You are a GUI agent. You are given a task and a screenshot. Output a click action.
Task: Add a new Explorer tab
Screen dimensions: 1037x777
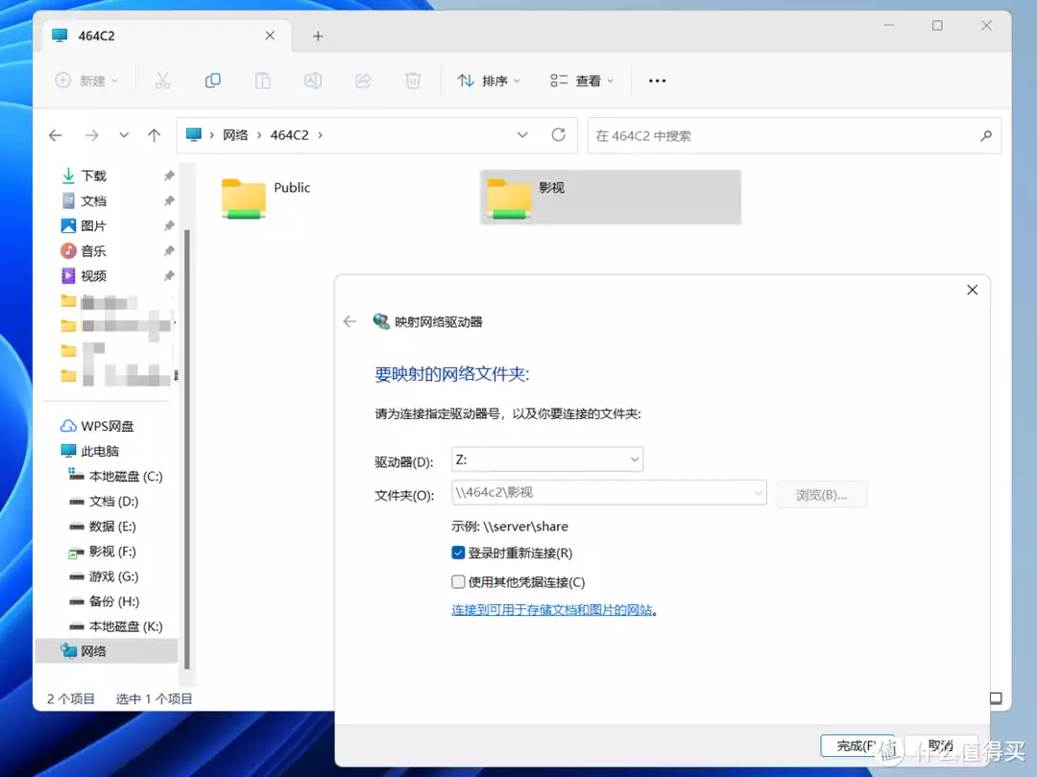pyautogui.click(x=318, y=36)
